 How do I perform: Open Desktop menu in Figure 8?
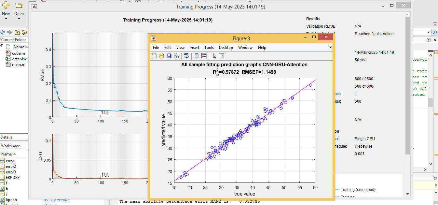click(x=226, y=48)
